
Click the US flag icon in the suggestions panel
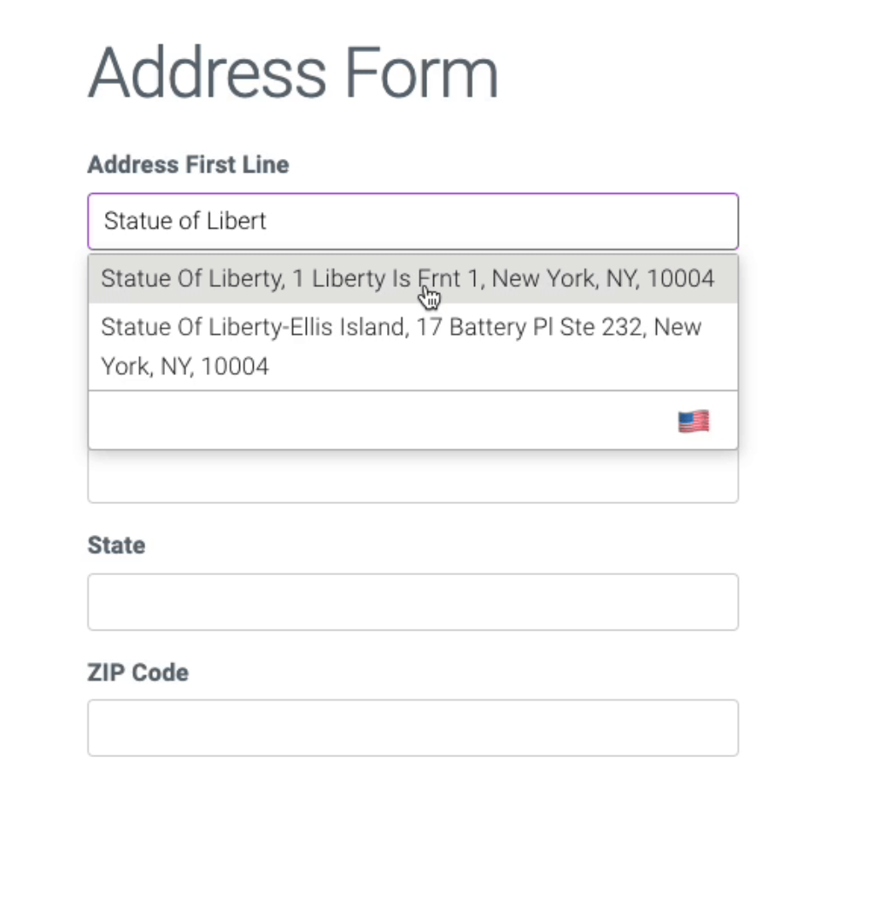[693, 420]
